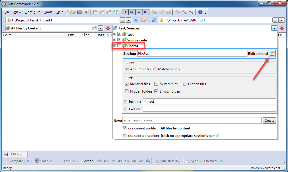Image resolution: width=288 pixels, height=172 pixels.
Task: Click the refresh icon between folder paths
Action: pyautogui.click(x=154, y=20)
